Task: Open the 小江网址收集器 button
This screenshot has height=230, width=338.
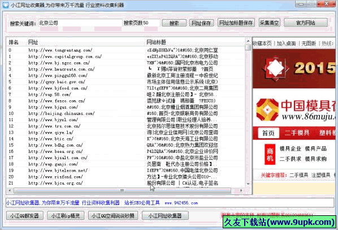Action: [165, 215]
